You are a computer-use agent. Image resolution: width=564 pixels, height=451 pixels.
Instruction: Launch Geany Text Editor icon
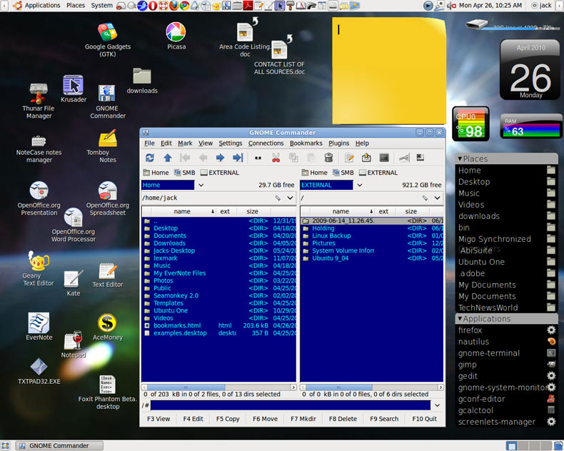tap(38, 268)
